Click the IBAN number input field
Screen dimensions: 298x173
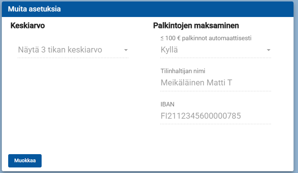216,116
